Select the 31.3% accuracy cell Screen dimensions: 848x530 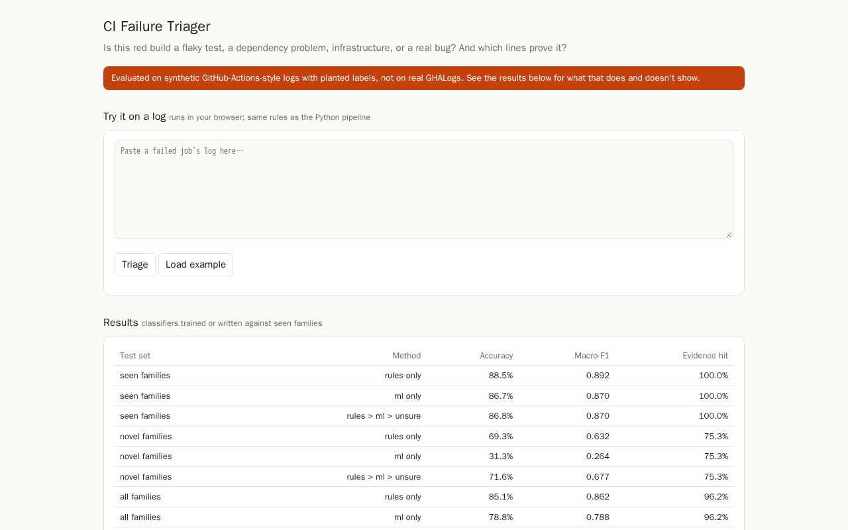tap(501, 456)
